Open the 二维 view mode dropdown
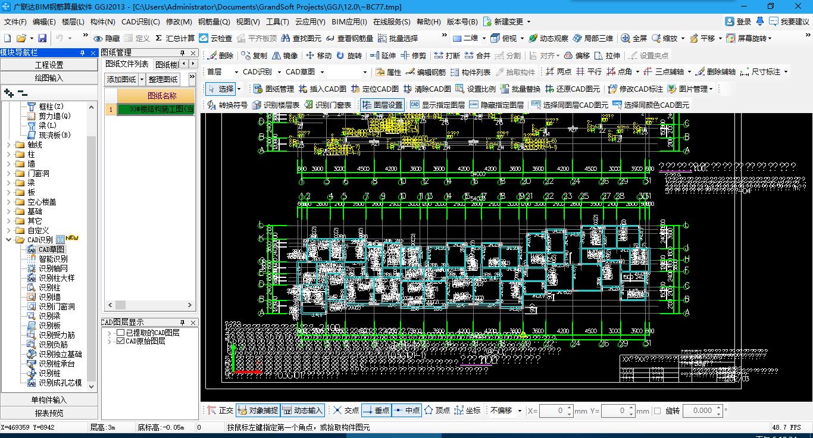Screen dimensions: 813x438 pyautogui.click(x=483, y=38)
